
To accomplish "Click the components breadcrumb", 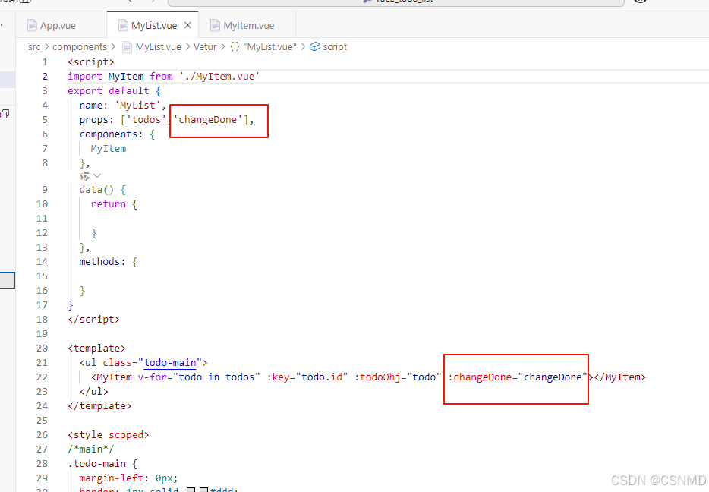I will tap(79, 46).
